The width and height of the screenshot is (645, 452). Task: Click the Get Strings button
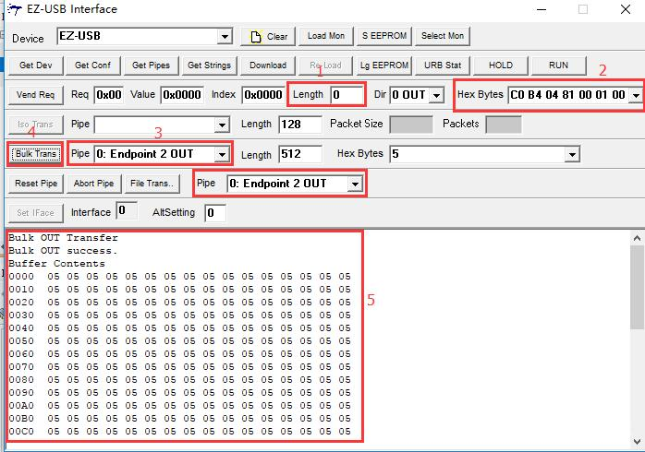point(209,65)
